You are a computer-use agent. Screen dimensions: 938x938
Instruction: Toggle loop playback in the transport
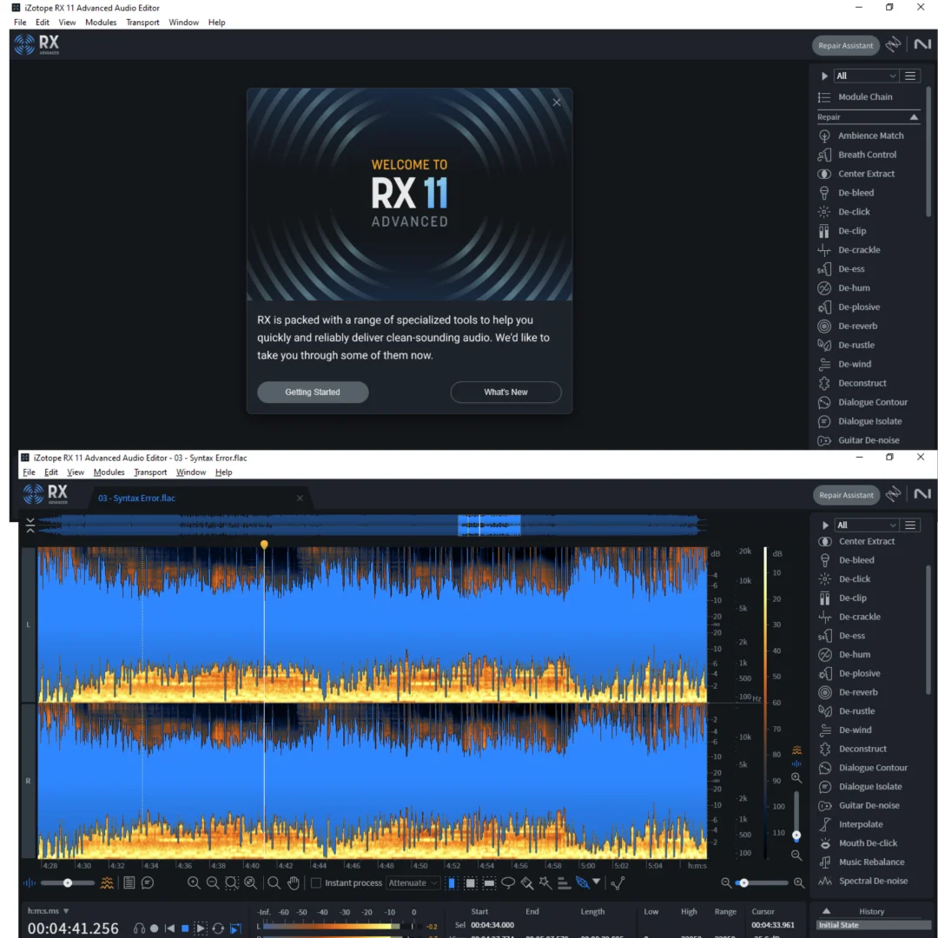tap(218, 928)
